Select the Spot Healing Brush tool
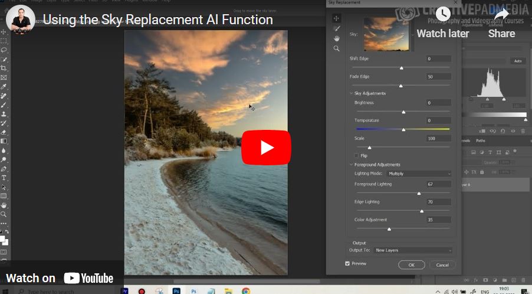This screenshot has width=532, height=294. tap(4, 96)
